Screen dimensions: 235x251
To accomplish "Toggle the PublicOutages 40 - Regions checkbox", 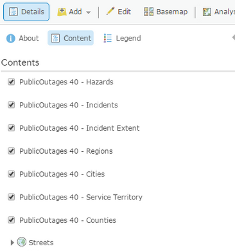I will (11, 151).
